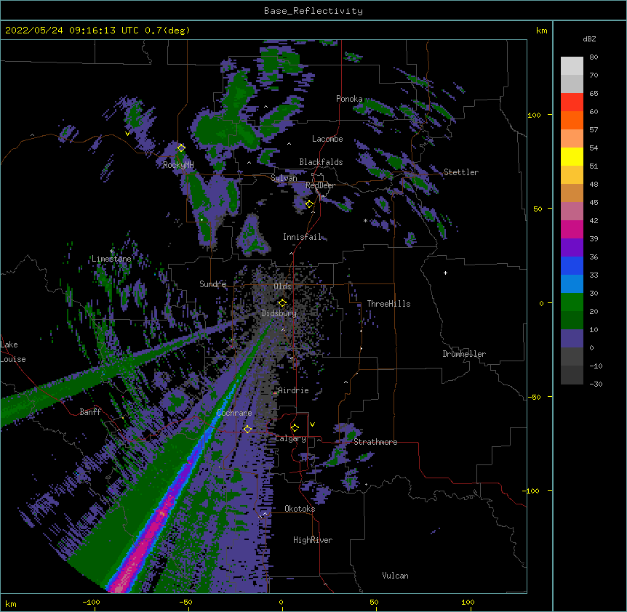Click the yellow diamond marker below Cochrane
Viewport: 627px width, 612px height.
click(x=247, y=429)
